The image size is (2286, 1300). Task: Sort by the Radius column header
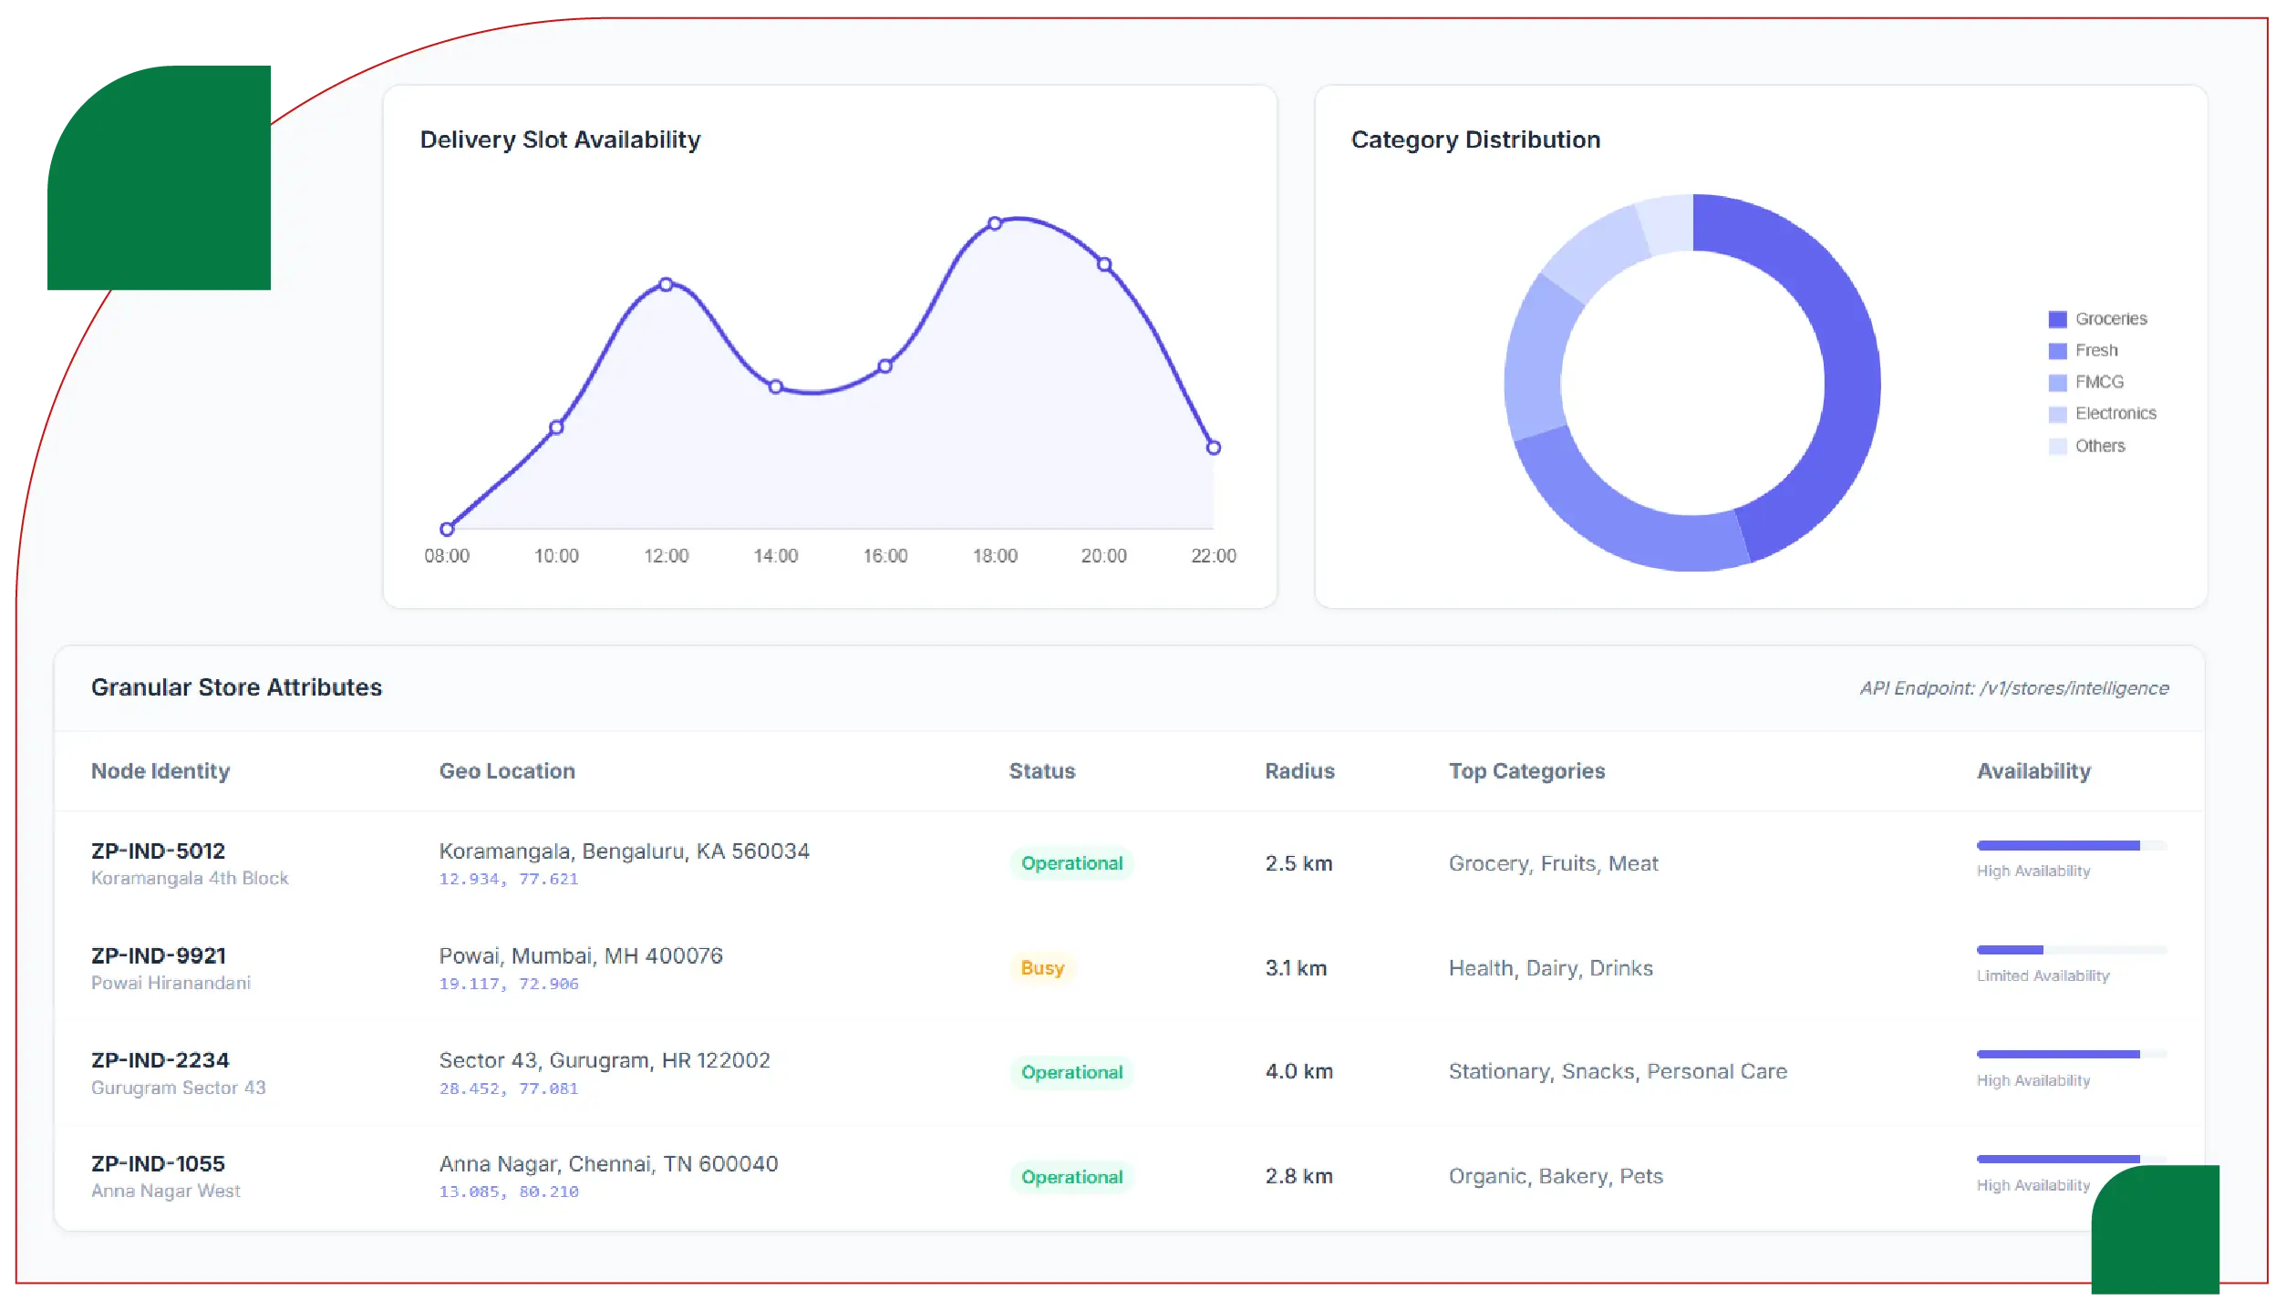tap(1299, 771)
